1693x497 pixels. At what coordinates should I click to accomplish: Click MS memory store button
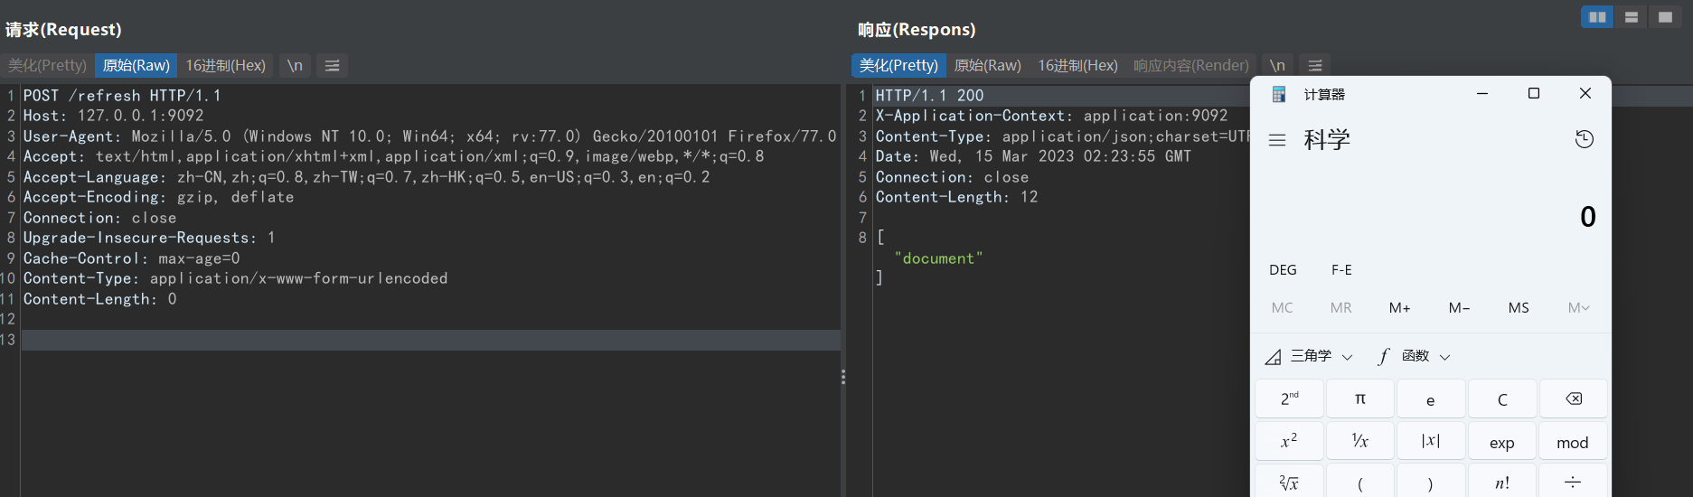point(1519,307)
